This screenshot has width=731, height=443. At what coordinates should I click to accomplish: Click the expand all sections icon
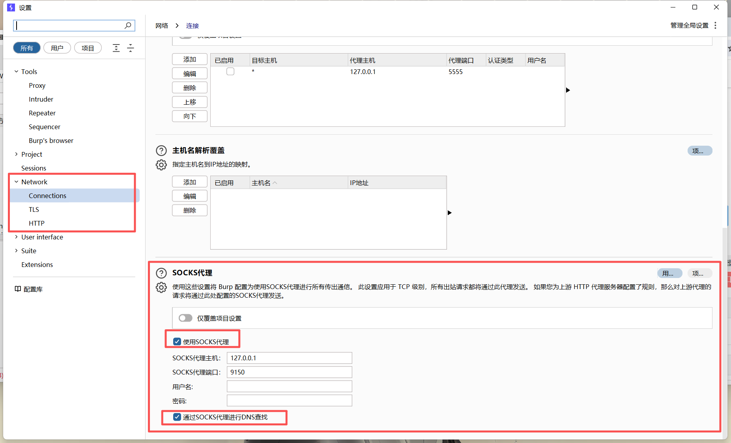(116, 48)
